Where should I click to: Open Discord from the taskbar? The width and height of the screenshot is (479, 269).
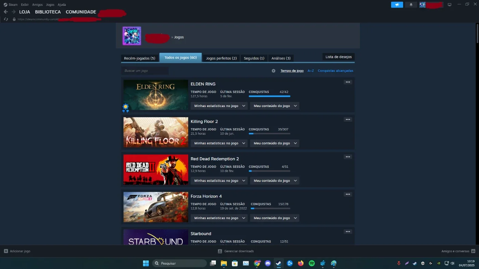coord(268,263)
